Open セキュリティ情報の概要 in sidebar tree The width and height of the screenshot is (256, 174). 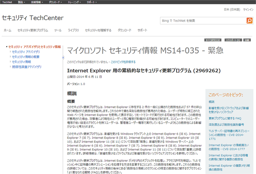coord(26,57)
